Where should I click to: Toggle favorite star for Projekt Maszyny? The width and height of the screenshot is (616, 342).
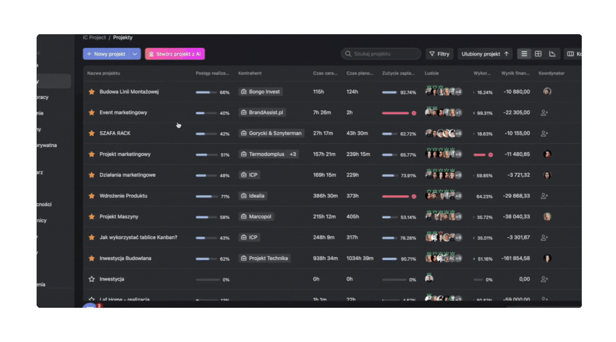pyautogui.click(x=92, y=217)
